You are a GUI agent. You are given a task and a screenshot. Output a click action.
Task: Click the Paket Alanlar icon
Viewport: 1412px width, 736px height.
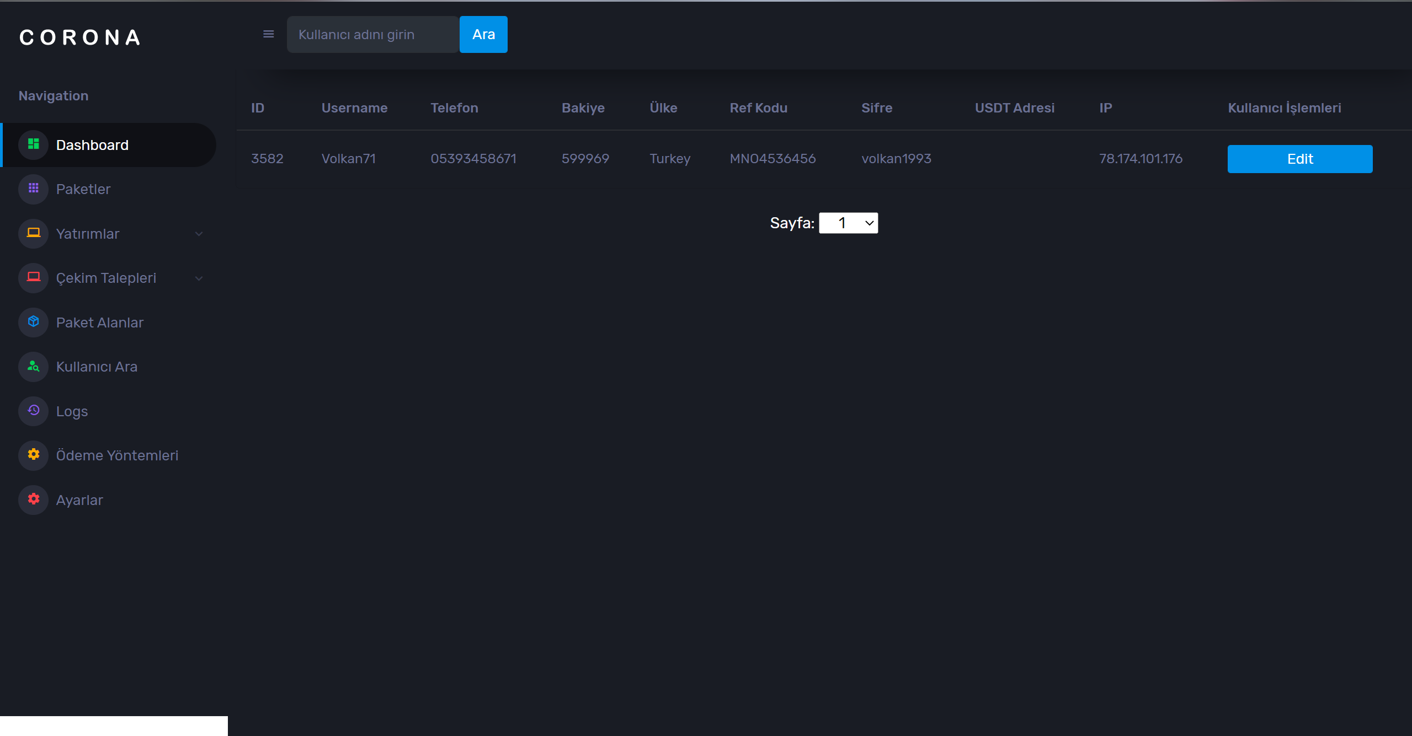pyautogui.click(x=34, y=322)
